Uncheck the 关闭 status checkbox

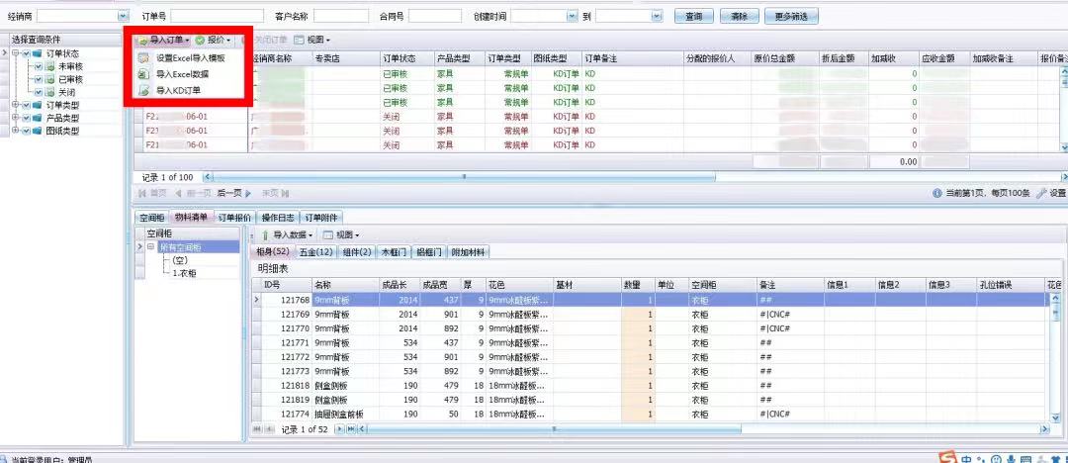39,92
